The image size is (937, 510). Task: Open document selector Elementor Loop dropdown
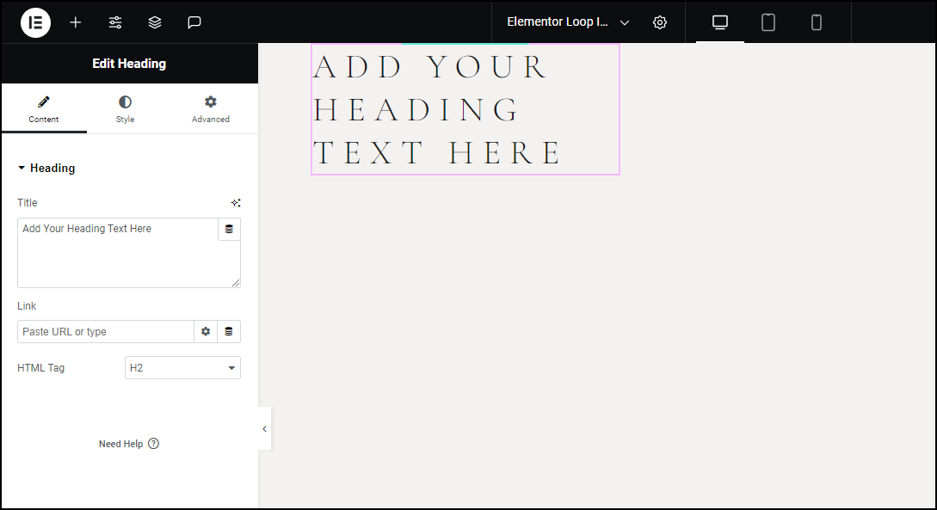coord(568,22)
